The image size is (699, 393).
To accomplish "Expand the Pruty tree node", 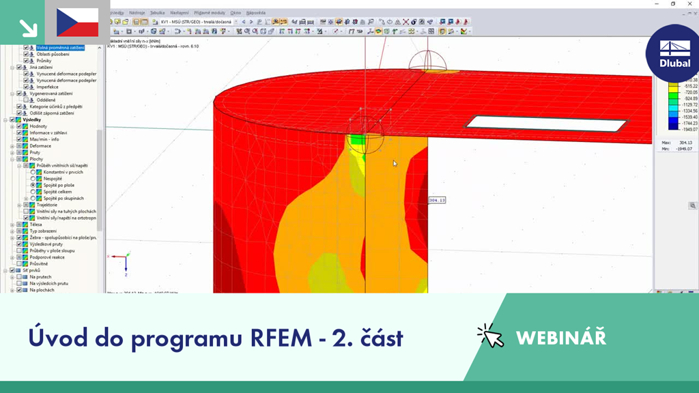I will pyautogui.click(x=12, y=152).
